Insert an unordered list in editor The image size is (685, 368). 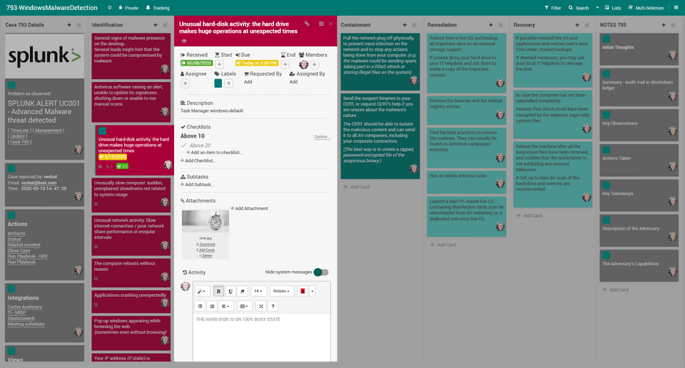[x=200, y=306]
